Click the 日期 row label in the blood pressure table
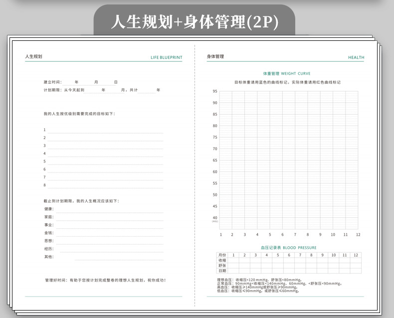This screenshot has height=318, width=394. (x=222, y=271)
